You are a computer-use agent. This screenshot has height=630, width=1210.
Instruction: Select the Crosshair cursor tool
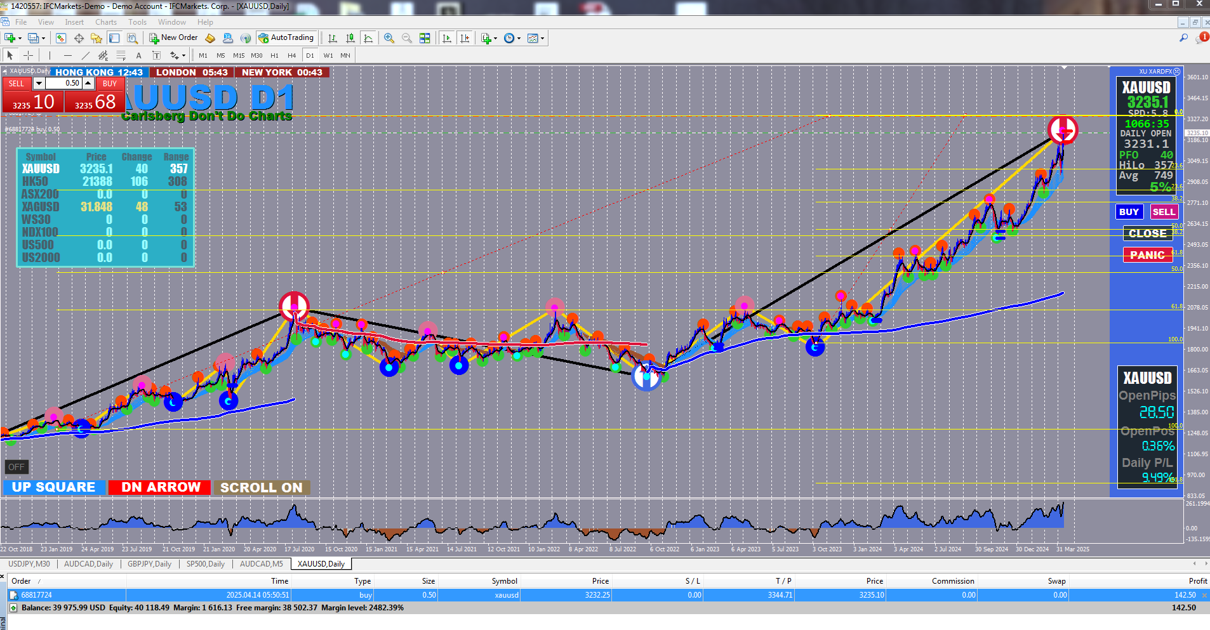(x=28, y=55)
